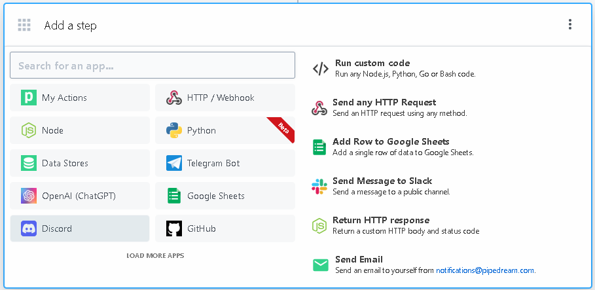The image size is (595, 290).
Task: Select the Discord app label
Action: tap(57, 229)
